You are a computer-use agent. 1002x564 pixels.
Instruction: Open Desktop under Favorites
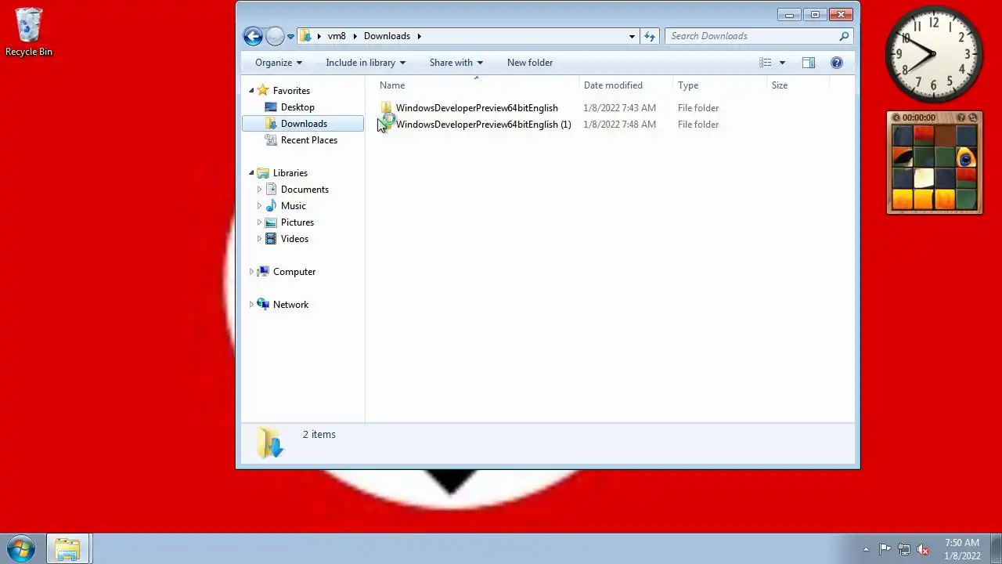click(x=297, y=107)
